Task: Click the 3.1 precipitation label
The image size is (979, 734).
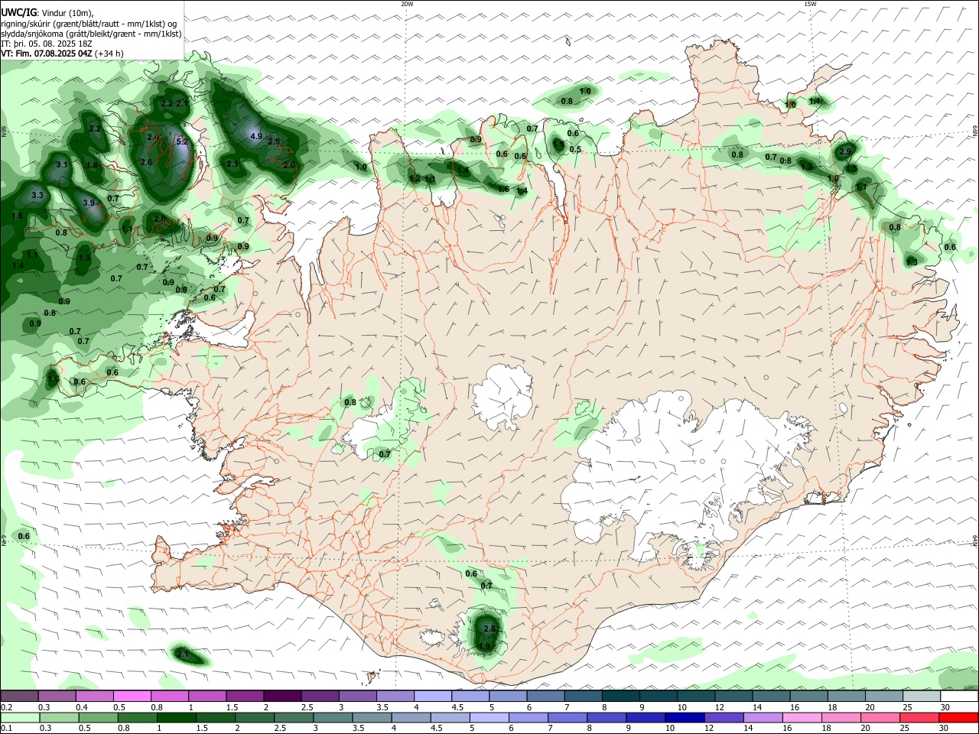Action: click(x=63, y=164)
